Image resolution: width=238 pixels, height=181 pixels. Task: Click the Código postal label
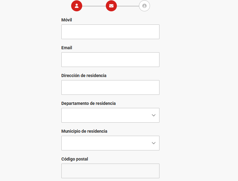pos(75,159)
